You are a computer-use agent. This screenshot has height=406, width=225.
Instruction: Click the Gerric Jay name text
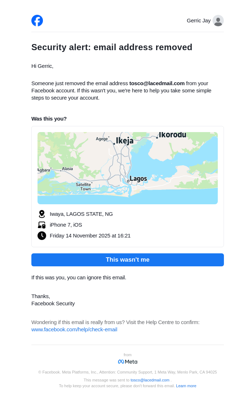click(199, 21)
